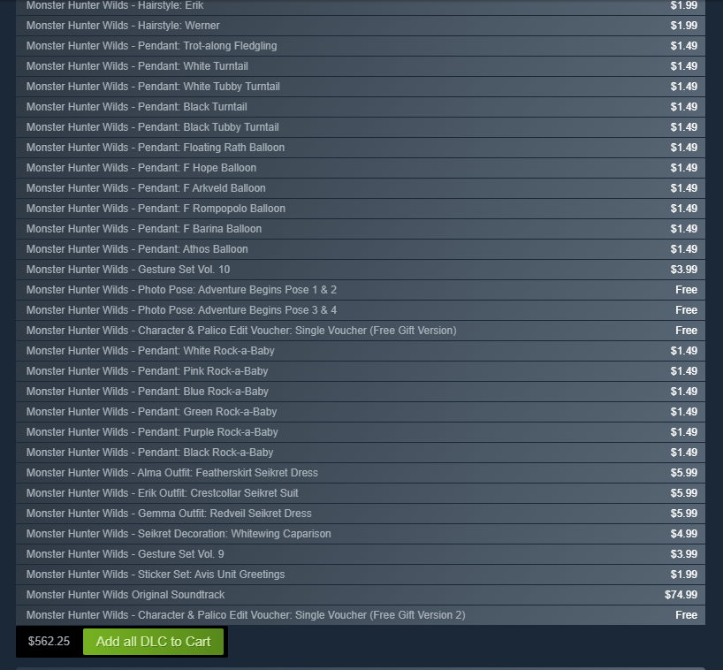Screen dimensions: 723x670
Task: Open Pendant: F Hope Balloon row
Action: [x=361, y=168]
